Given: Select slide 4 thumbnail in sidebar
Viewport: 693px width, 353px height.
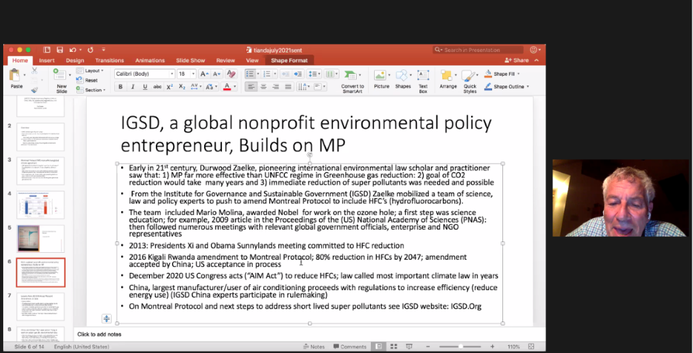Looking at the screenshot, I should click(x=40, y=204).
